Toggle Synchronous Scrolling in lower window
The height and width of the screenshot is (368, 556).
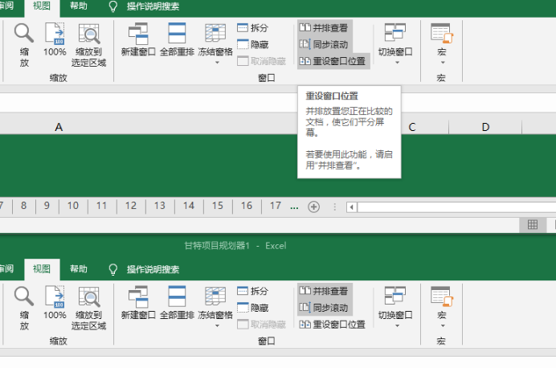pos(323,308)
